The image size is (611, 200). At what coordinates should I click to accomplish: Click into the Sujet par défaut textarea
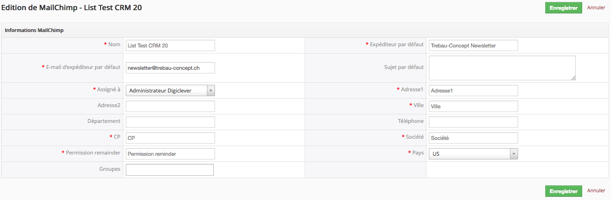(x=502, y=68)
